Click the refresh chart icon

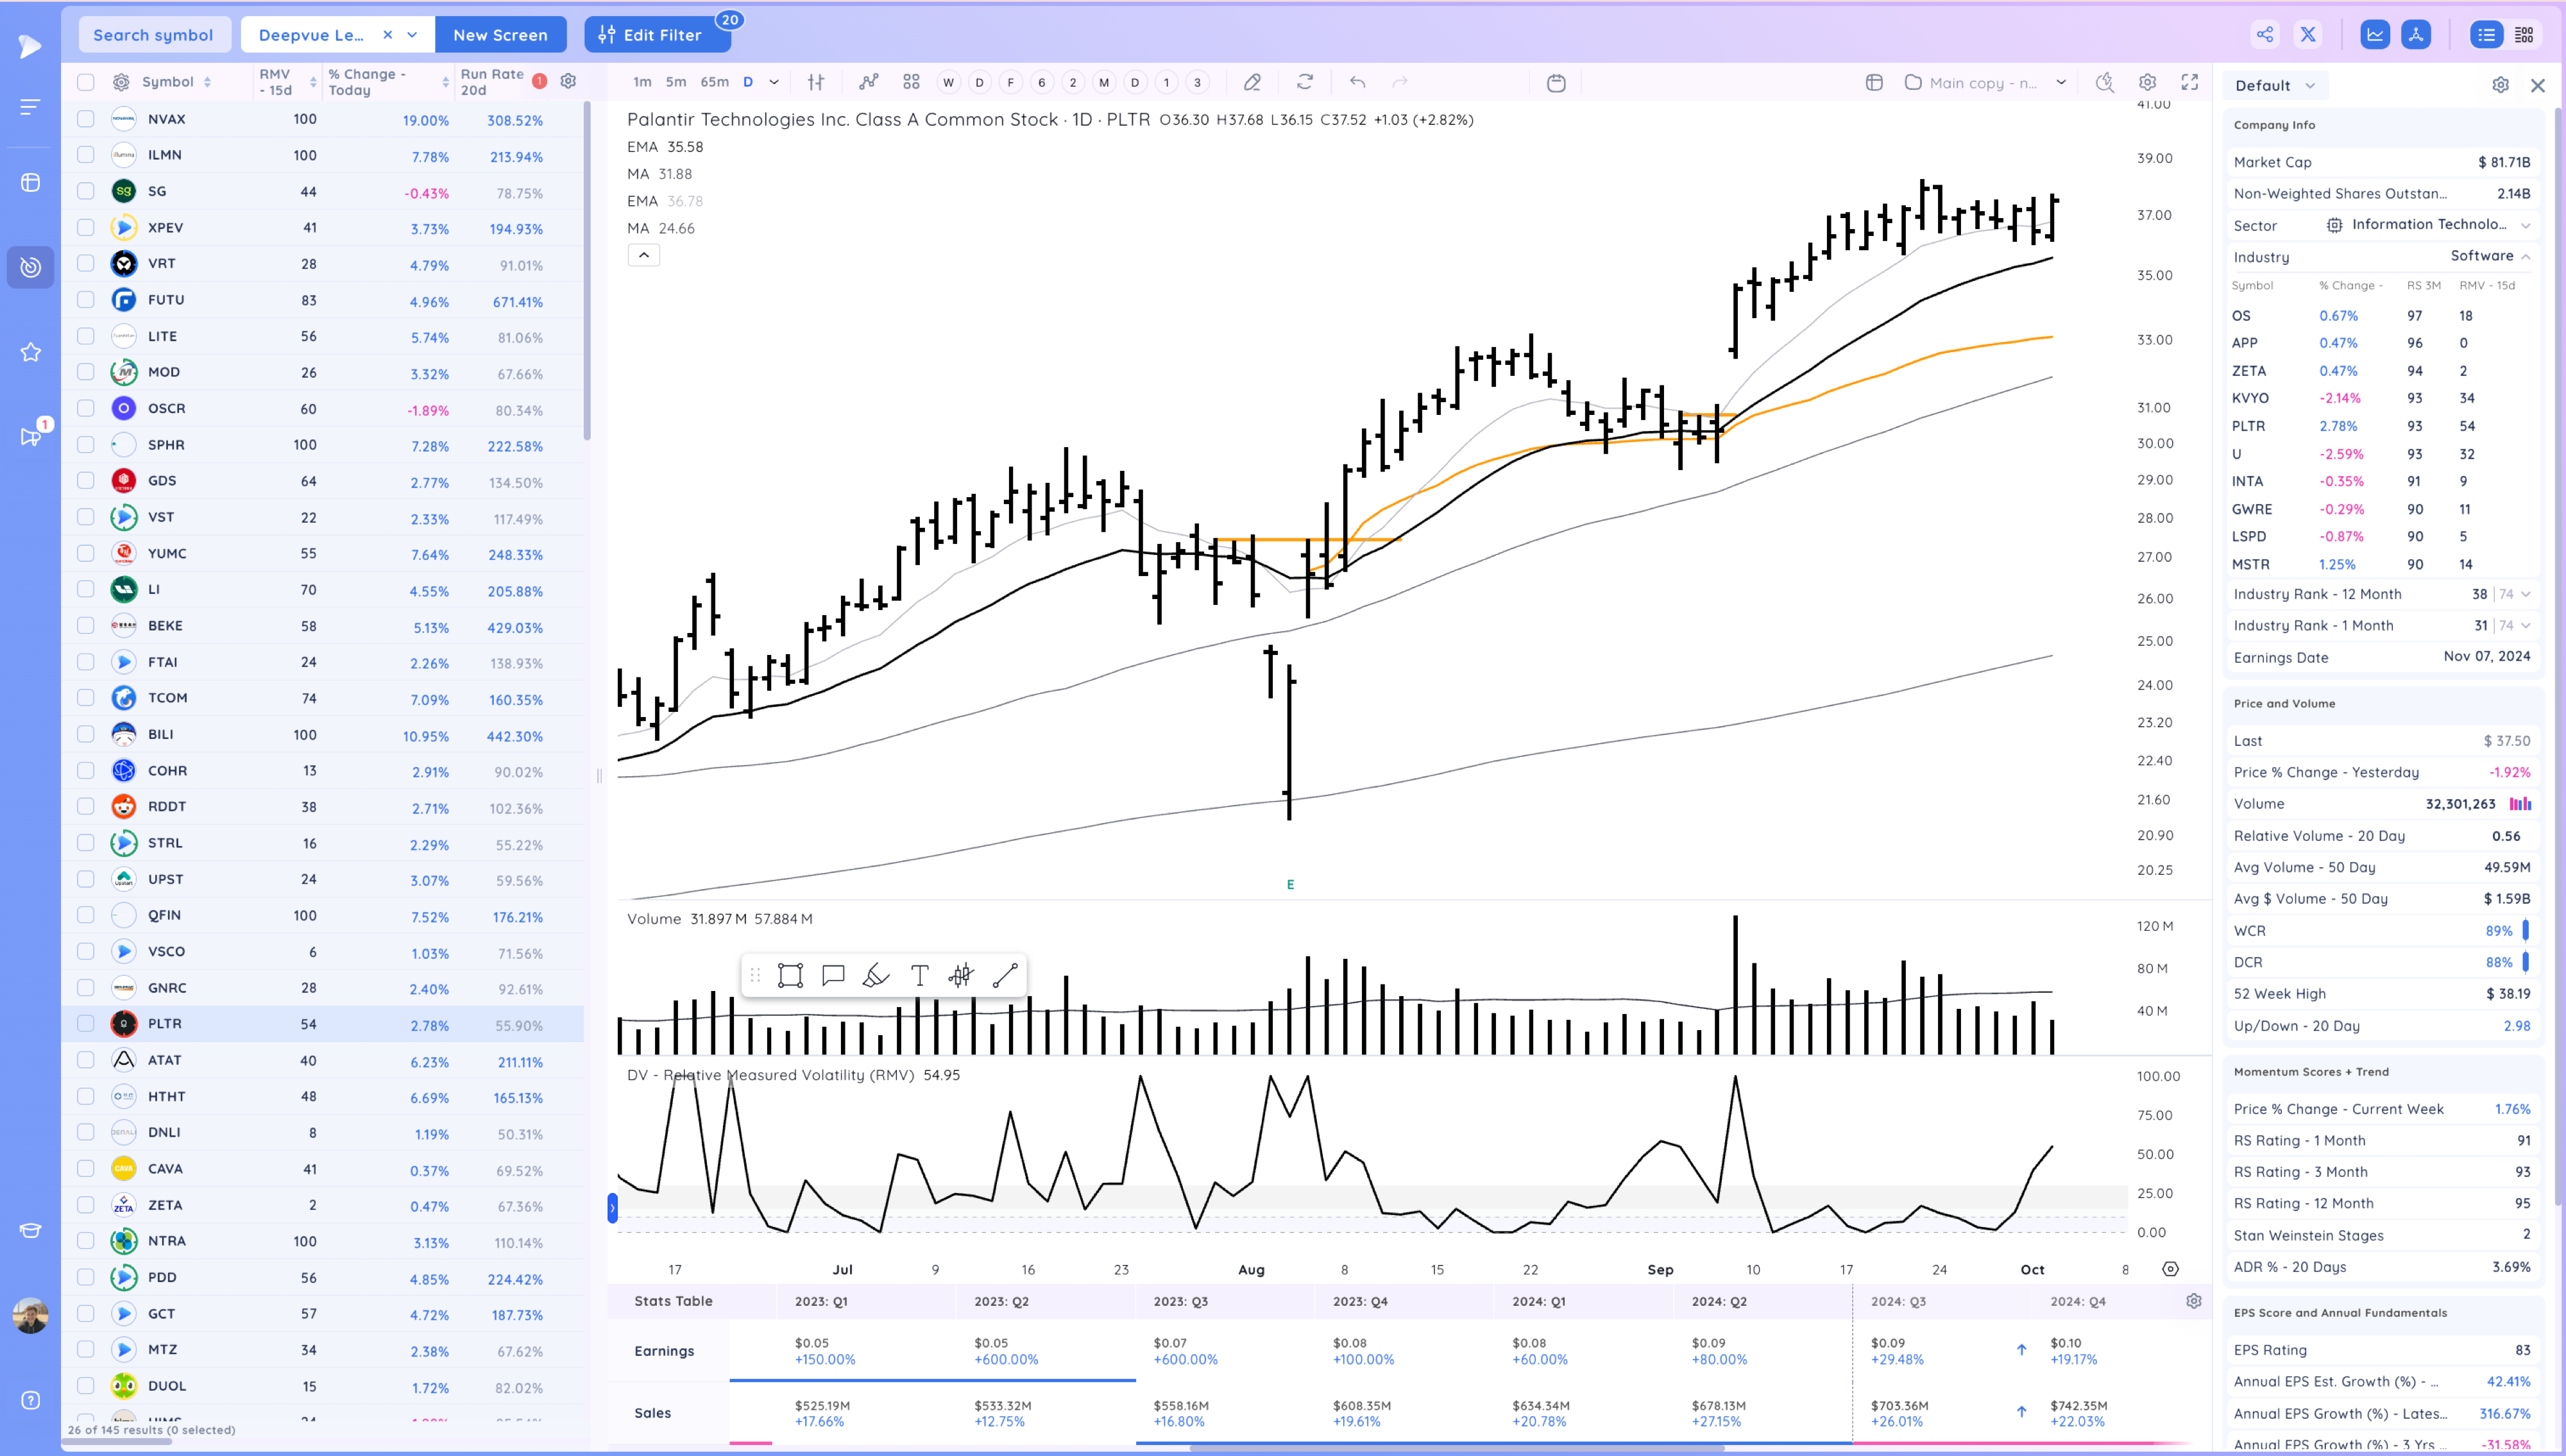pyautogui.click(x=1304, y=83)
